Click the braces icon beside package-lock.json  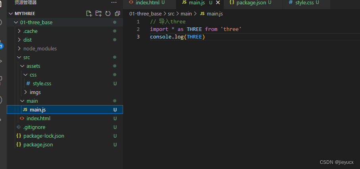click(x=19, y=136)
